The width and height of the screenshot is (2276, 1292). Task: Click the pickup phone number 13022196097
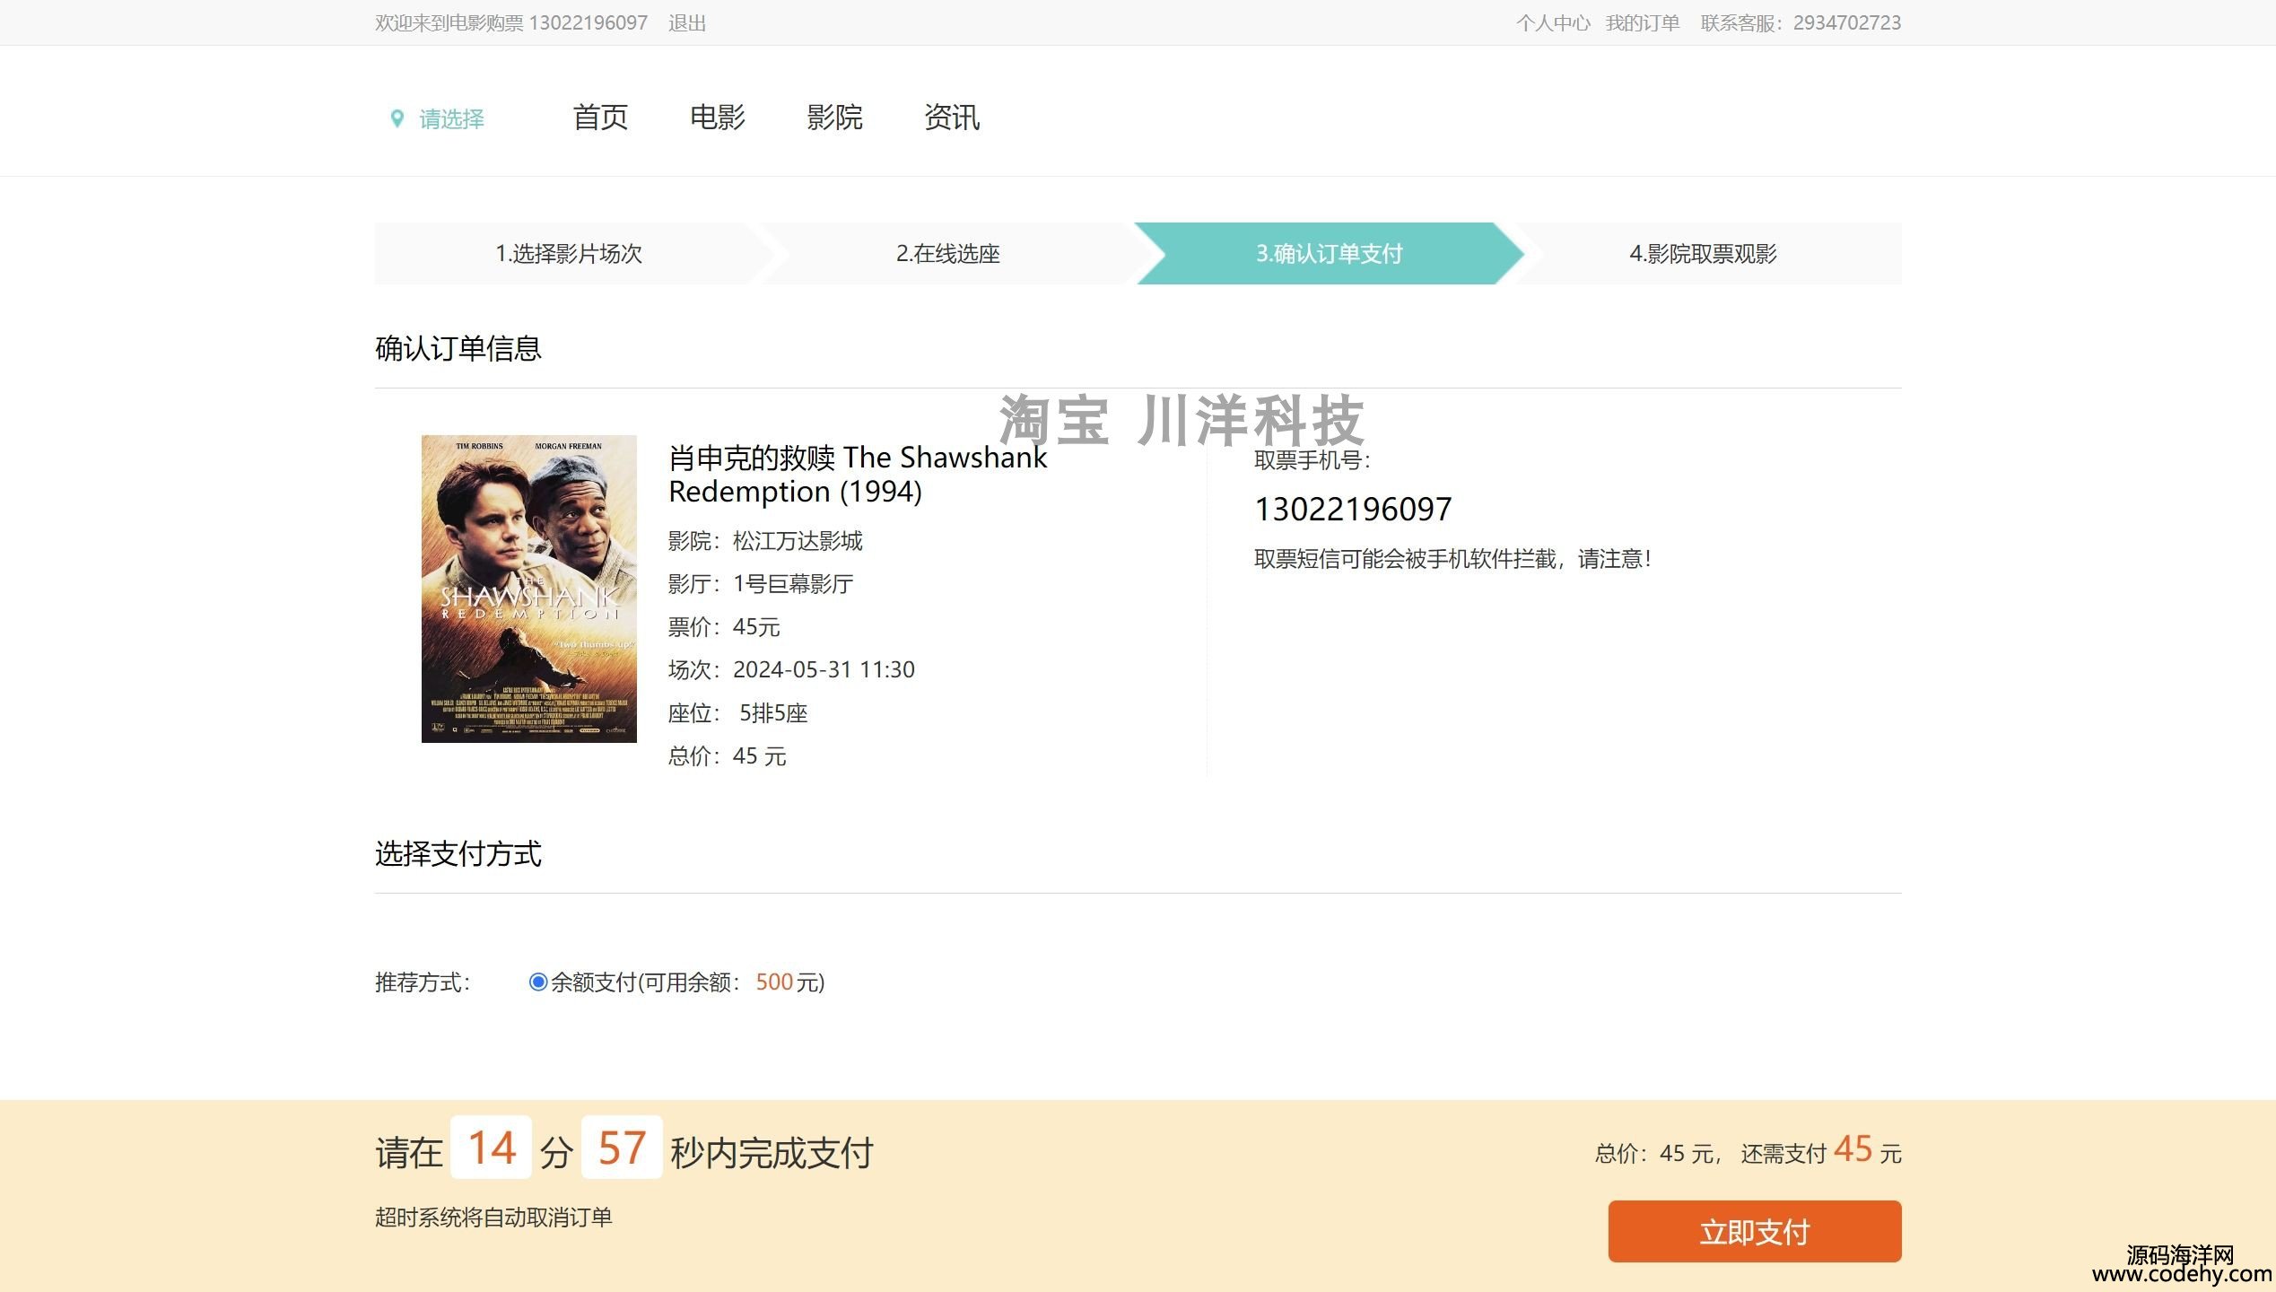click(1352, 510)
